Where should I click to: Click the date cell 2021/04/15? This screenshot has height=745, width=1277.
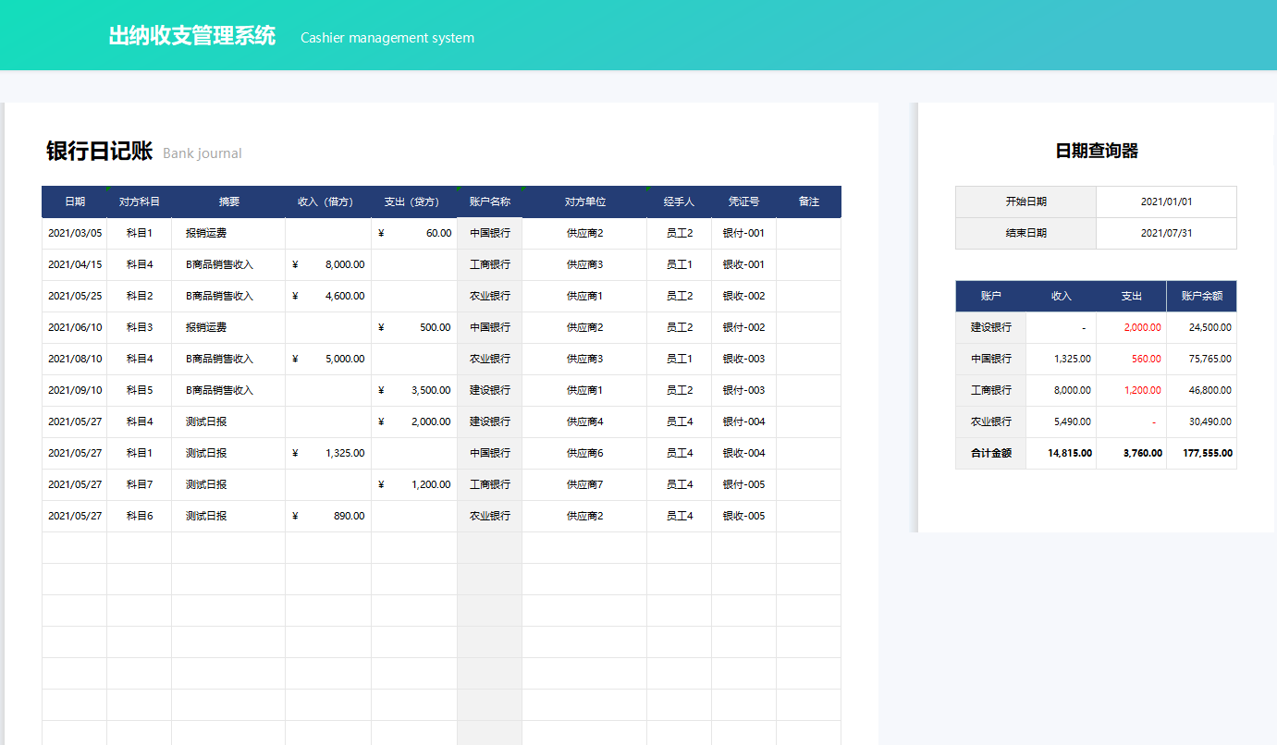pyautogui.click(x=75, y=264)
